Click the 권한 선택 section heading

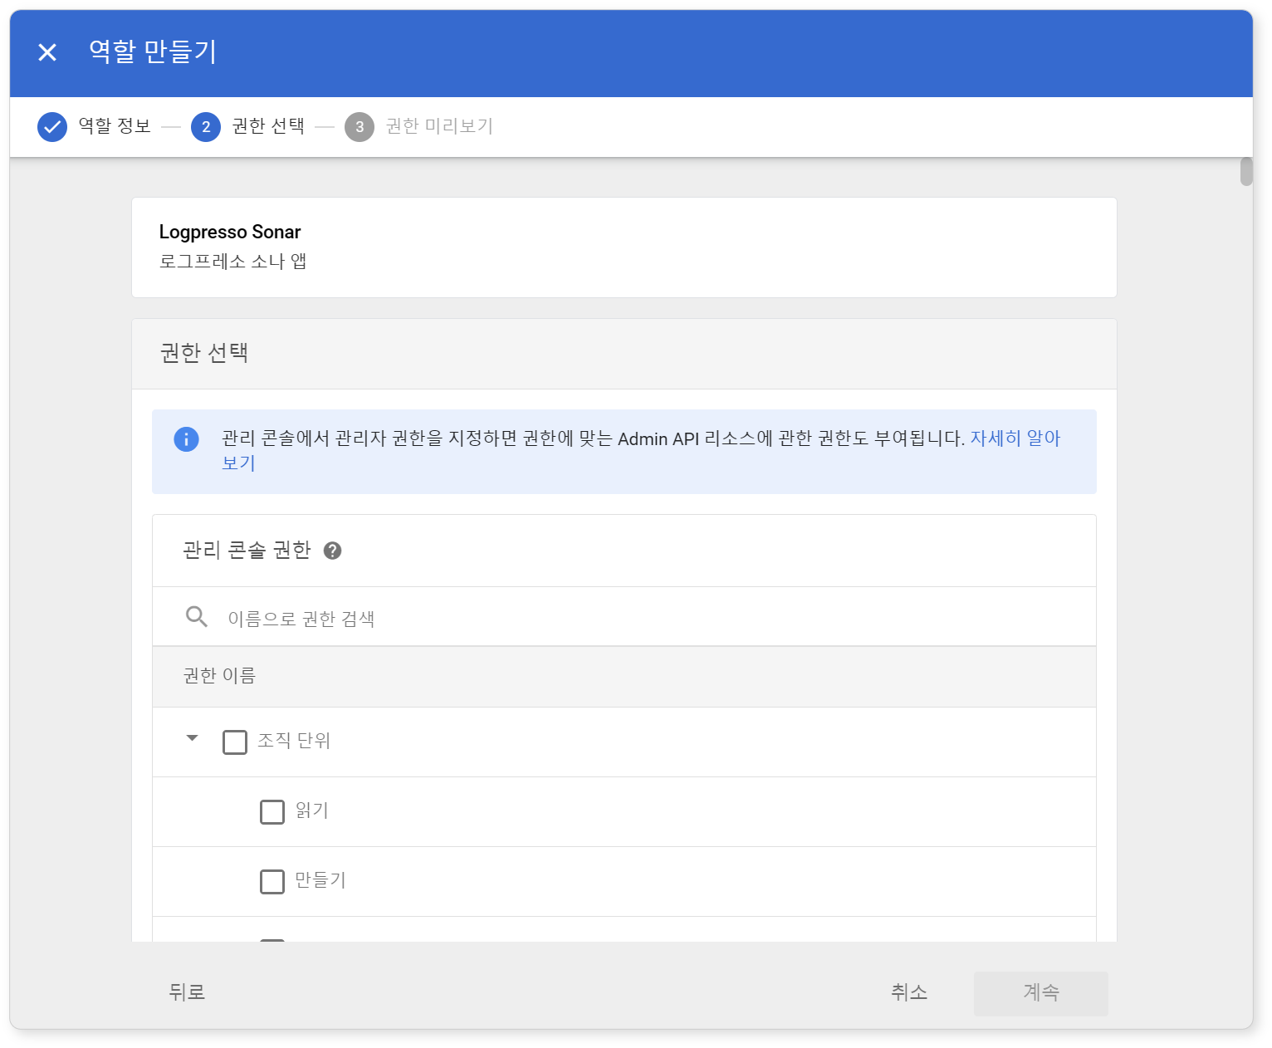[204, 353]
